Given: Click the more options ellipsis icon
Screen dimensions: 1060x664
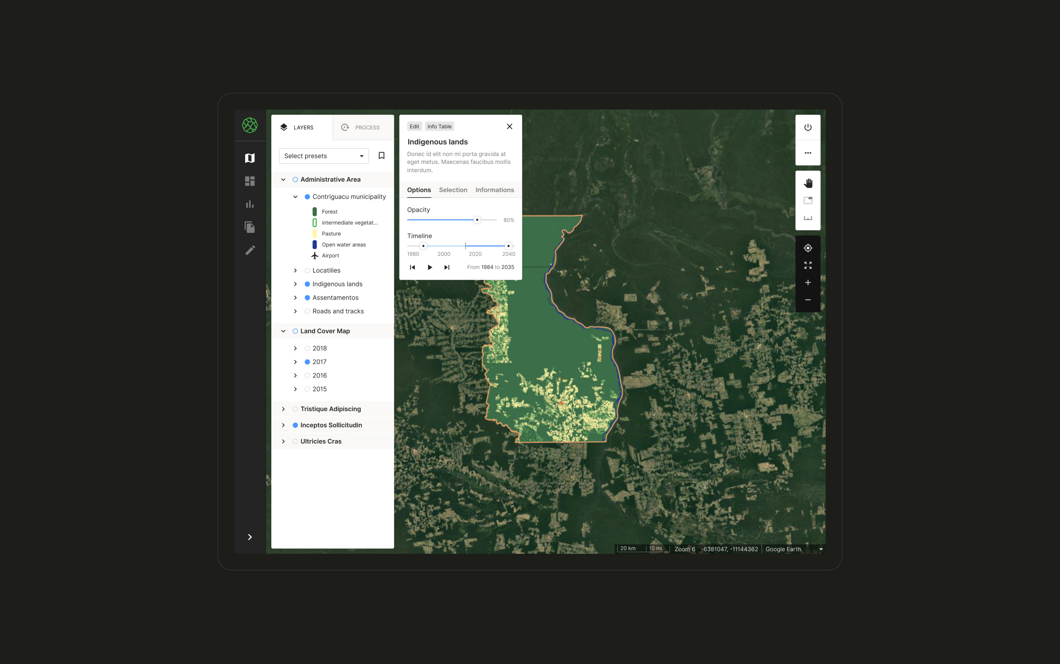Looking at the screenshot, I should 808,153.
